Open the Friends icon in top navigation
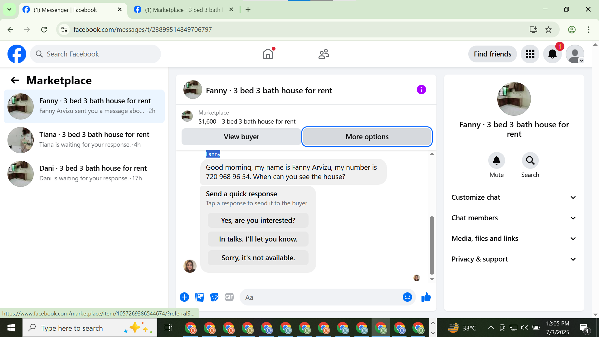The width and height of the screenshot is (599, 337). coord(324,54)
